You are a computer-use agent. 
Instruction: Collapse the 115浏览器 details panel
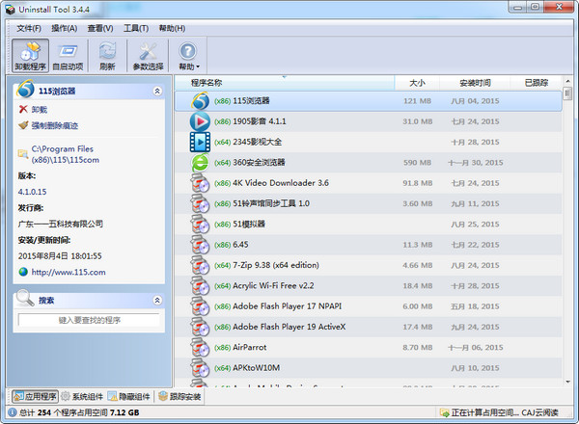pyautogui.click(x=157, y=92)
